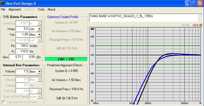Click the Qes 0.71 input field

(x=15, y=57)
